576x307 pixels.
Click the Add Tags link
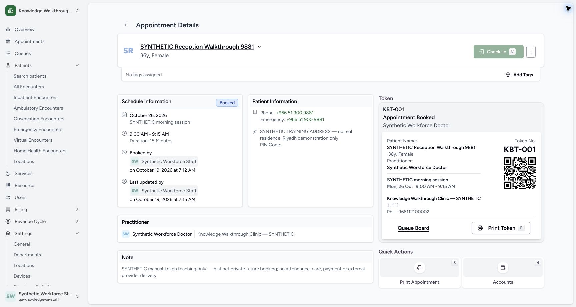(523, 75)
